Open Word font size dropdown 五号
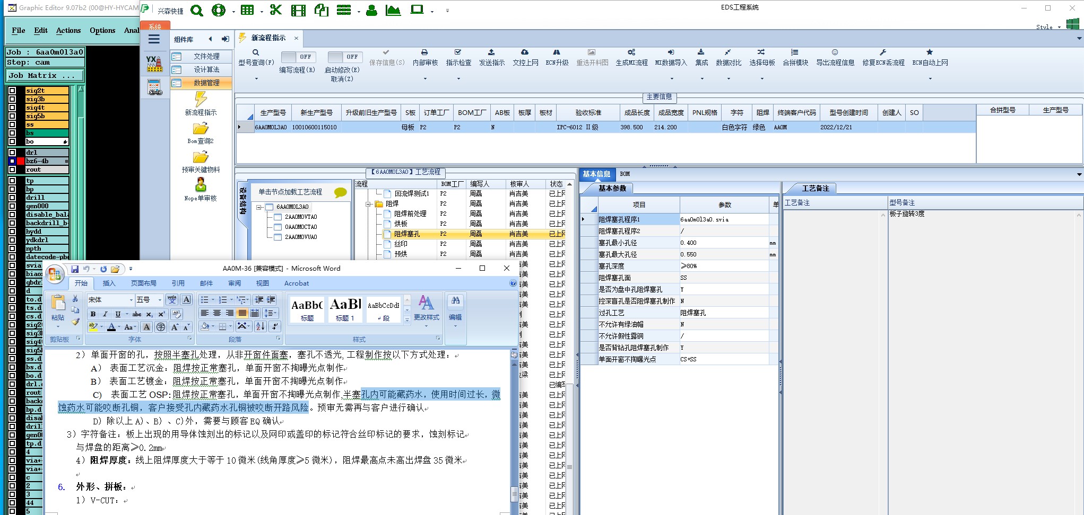Image resolution: width=1084 pixels, height=515 pixels. click(x=159, y=300)
